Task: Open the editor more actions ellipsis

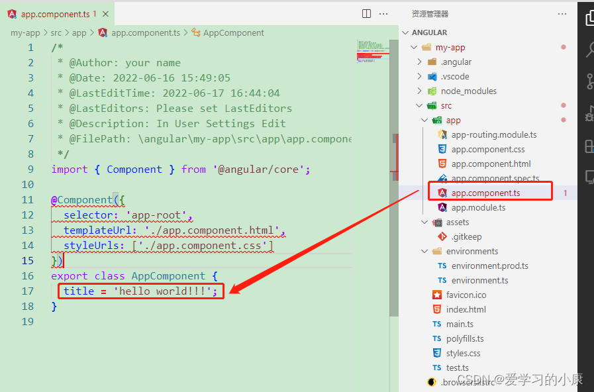Action: click(x=383, y=14)
